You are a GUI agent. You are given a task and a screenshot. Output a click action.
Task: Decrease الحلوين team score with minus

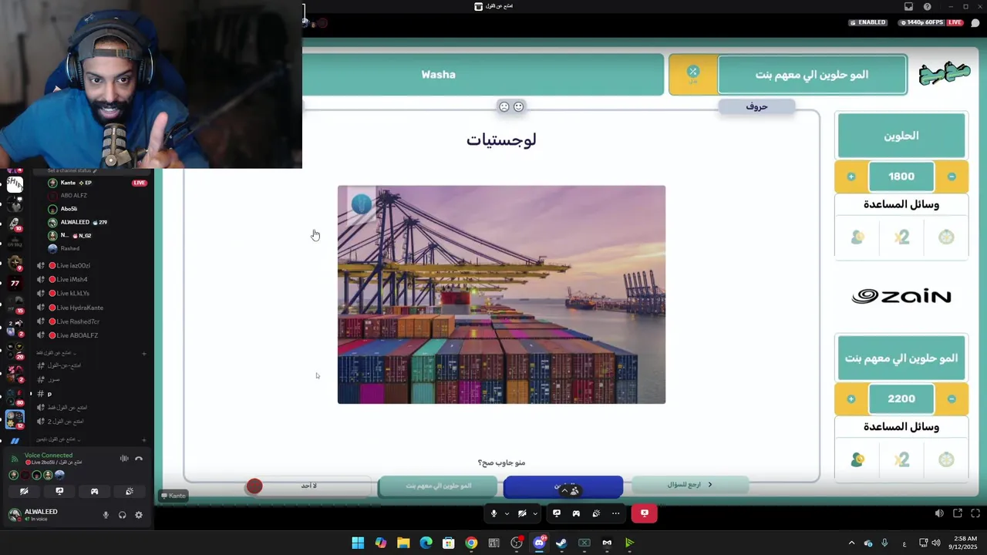[x=952, y=177]
